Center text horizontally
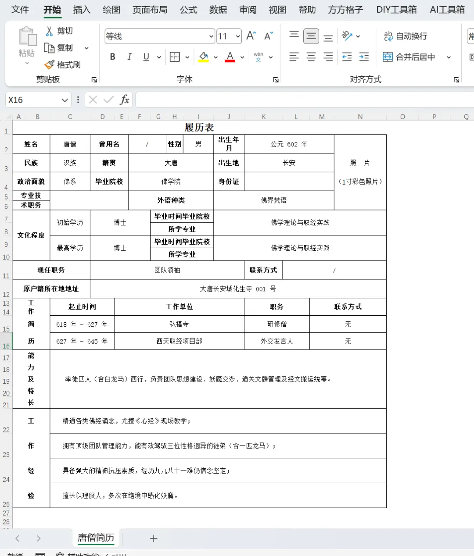This screenshot has height=556, width=474. [311, 57]
